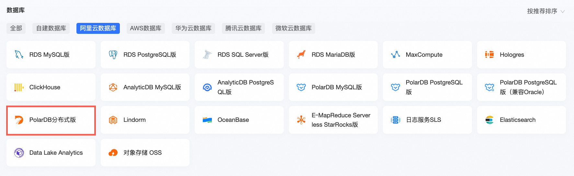This screenshot has width=574, height=176.
Task: Switch to the 自建数据库 tab
Action: (x=51, y=28)
